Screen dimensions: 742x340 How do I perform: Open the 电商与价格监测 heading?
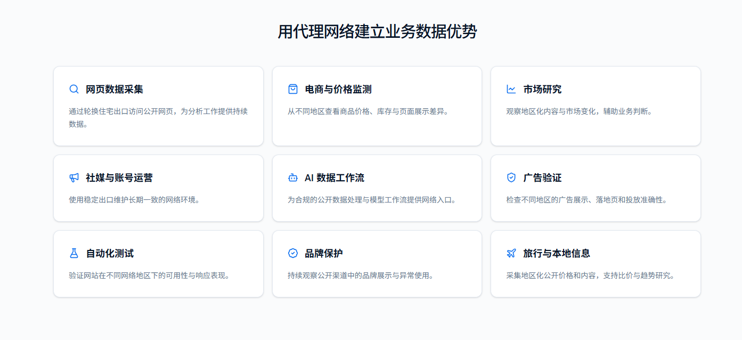[x=338, y=89]
